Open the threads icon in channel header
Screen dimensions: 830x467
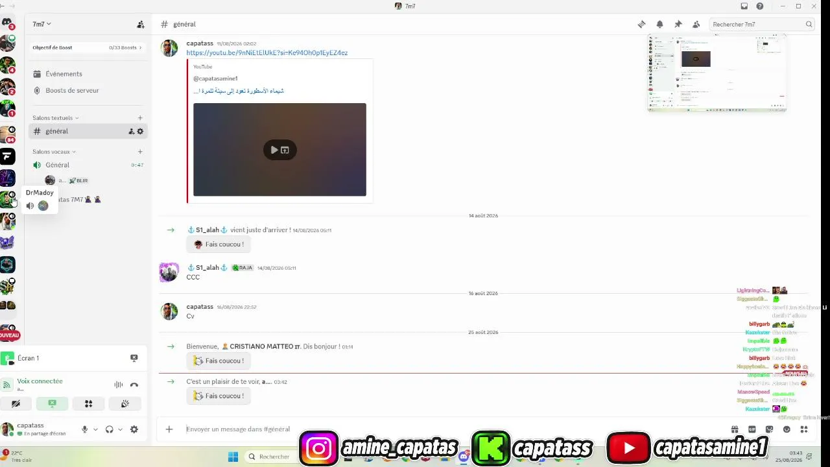641,24
